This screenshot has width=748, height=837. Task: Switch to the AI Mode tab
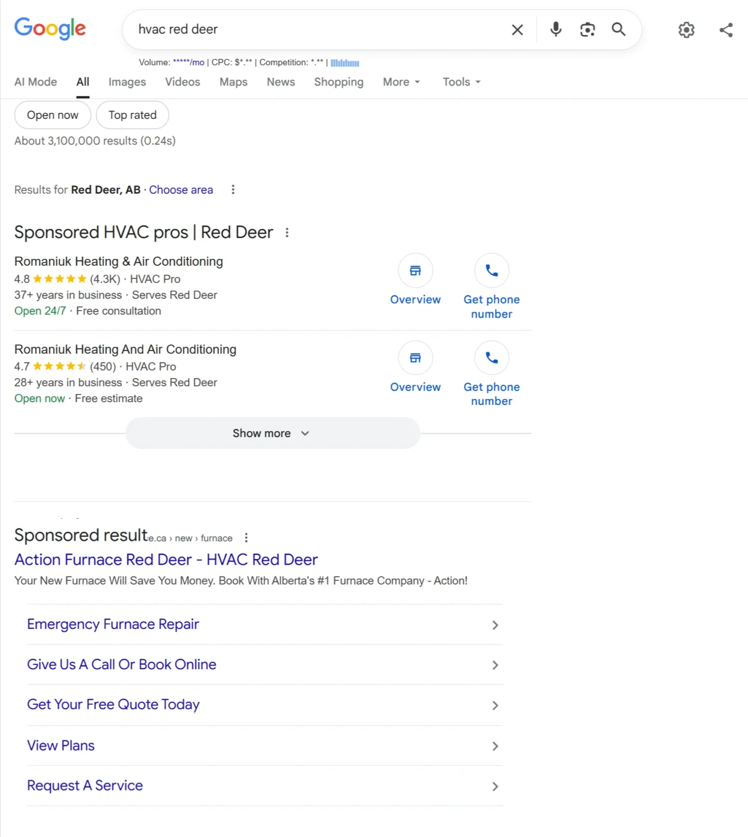pyautogui.click(x=35, y=82)
